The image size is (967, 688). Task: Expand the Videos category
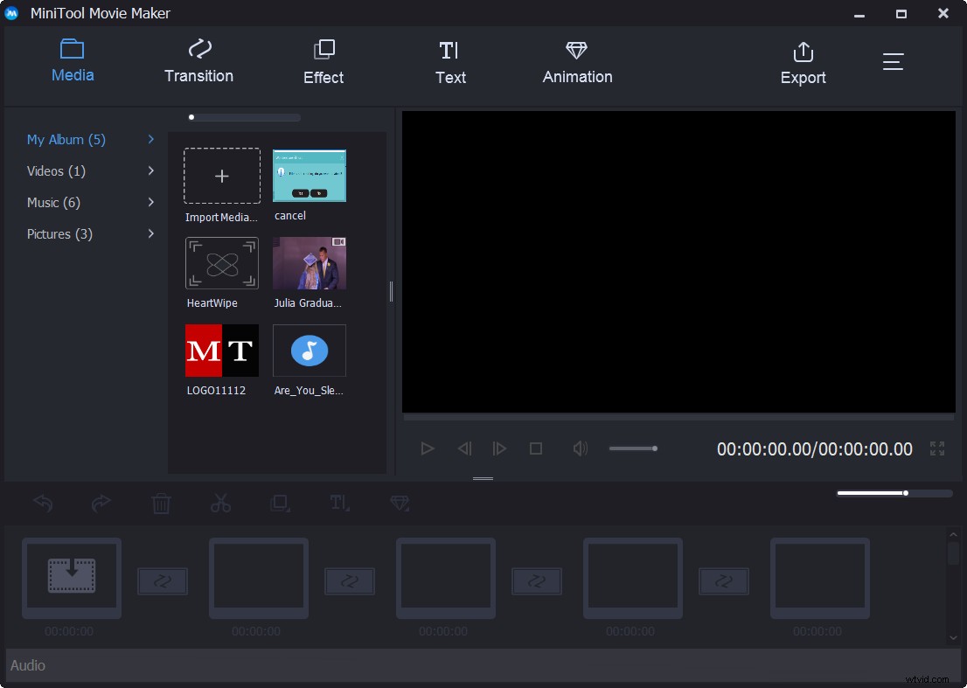(55, 170)
